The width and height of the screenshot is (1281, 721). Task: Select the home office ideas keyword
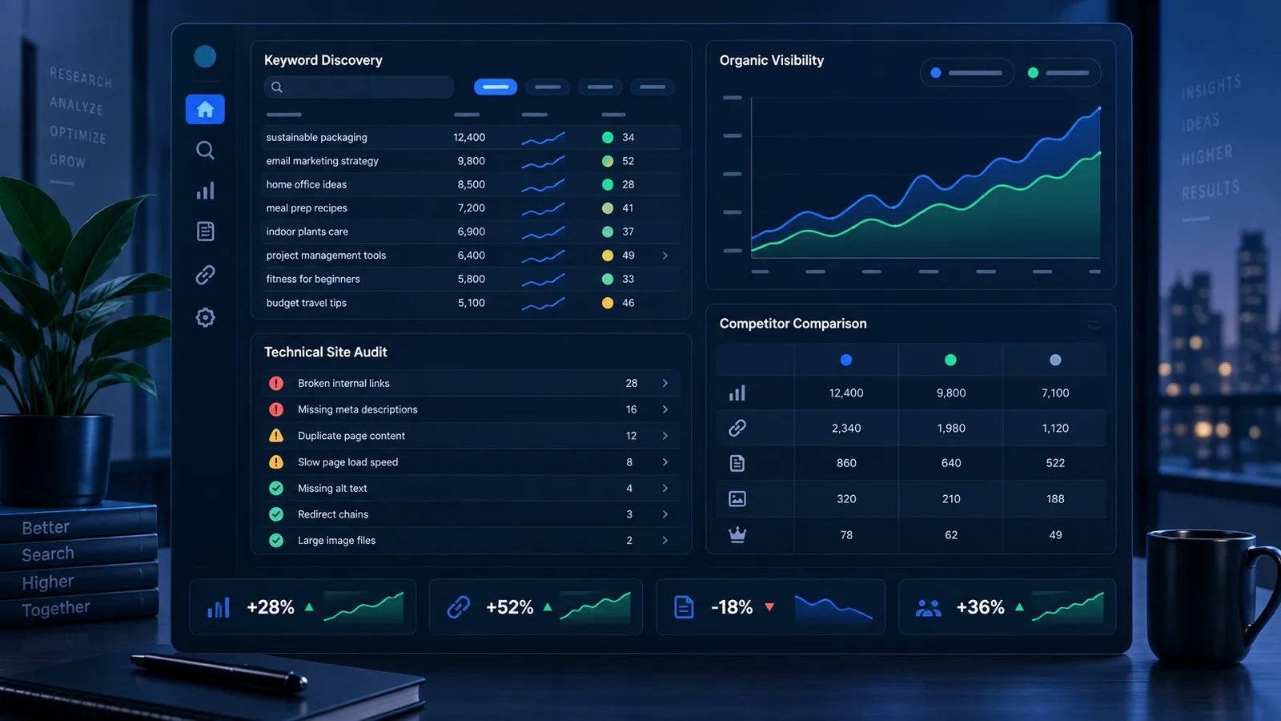(307, 184)
